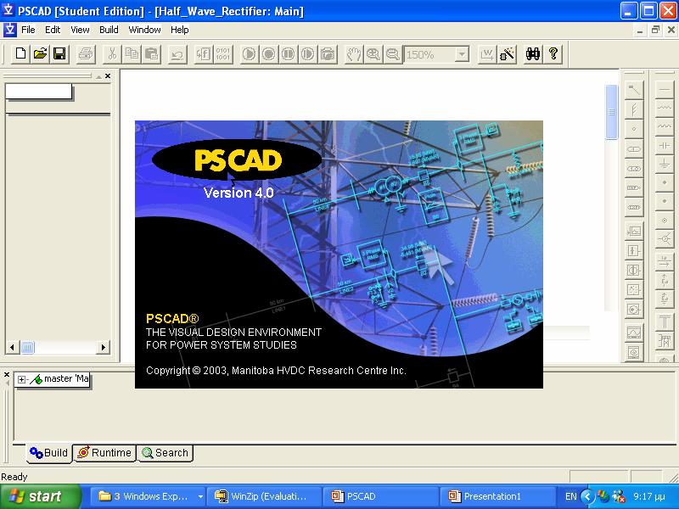Advance simulation with the Step icon
The width and height of the screenshot is (679, 509).
[x=308, y=54]
